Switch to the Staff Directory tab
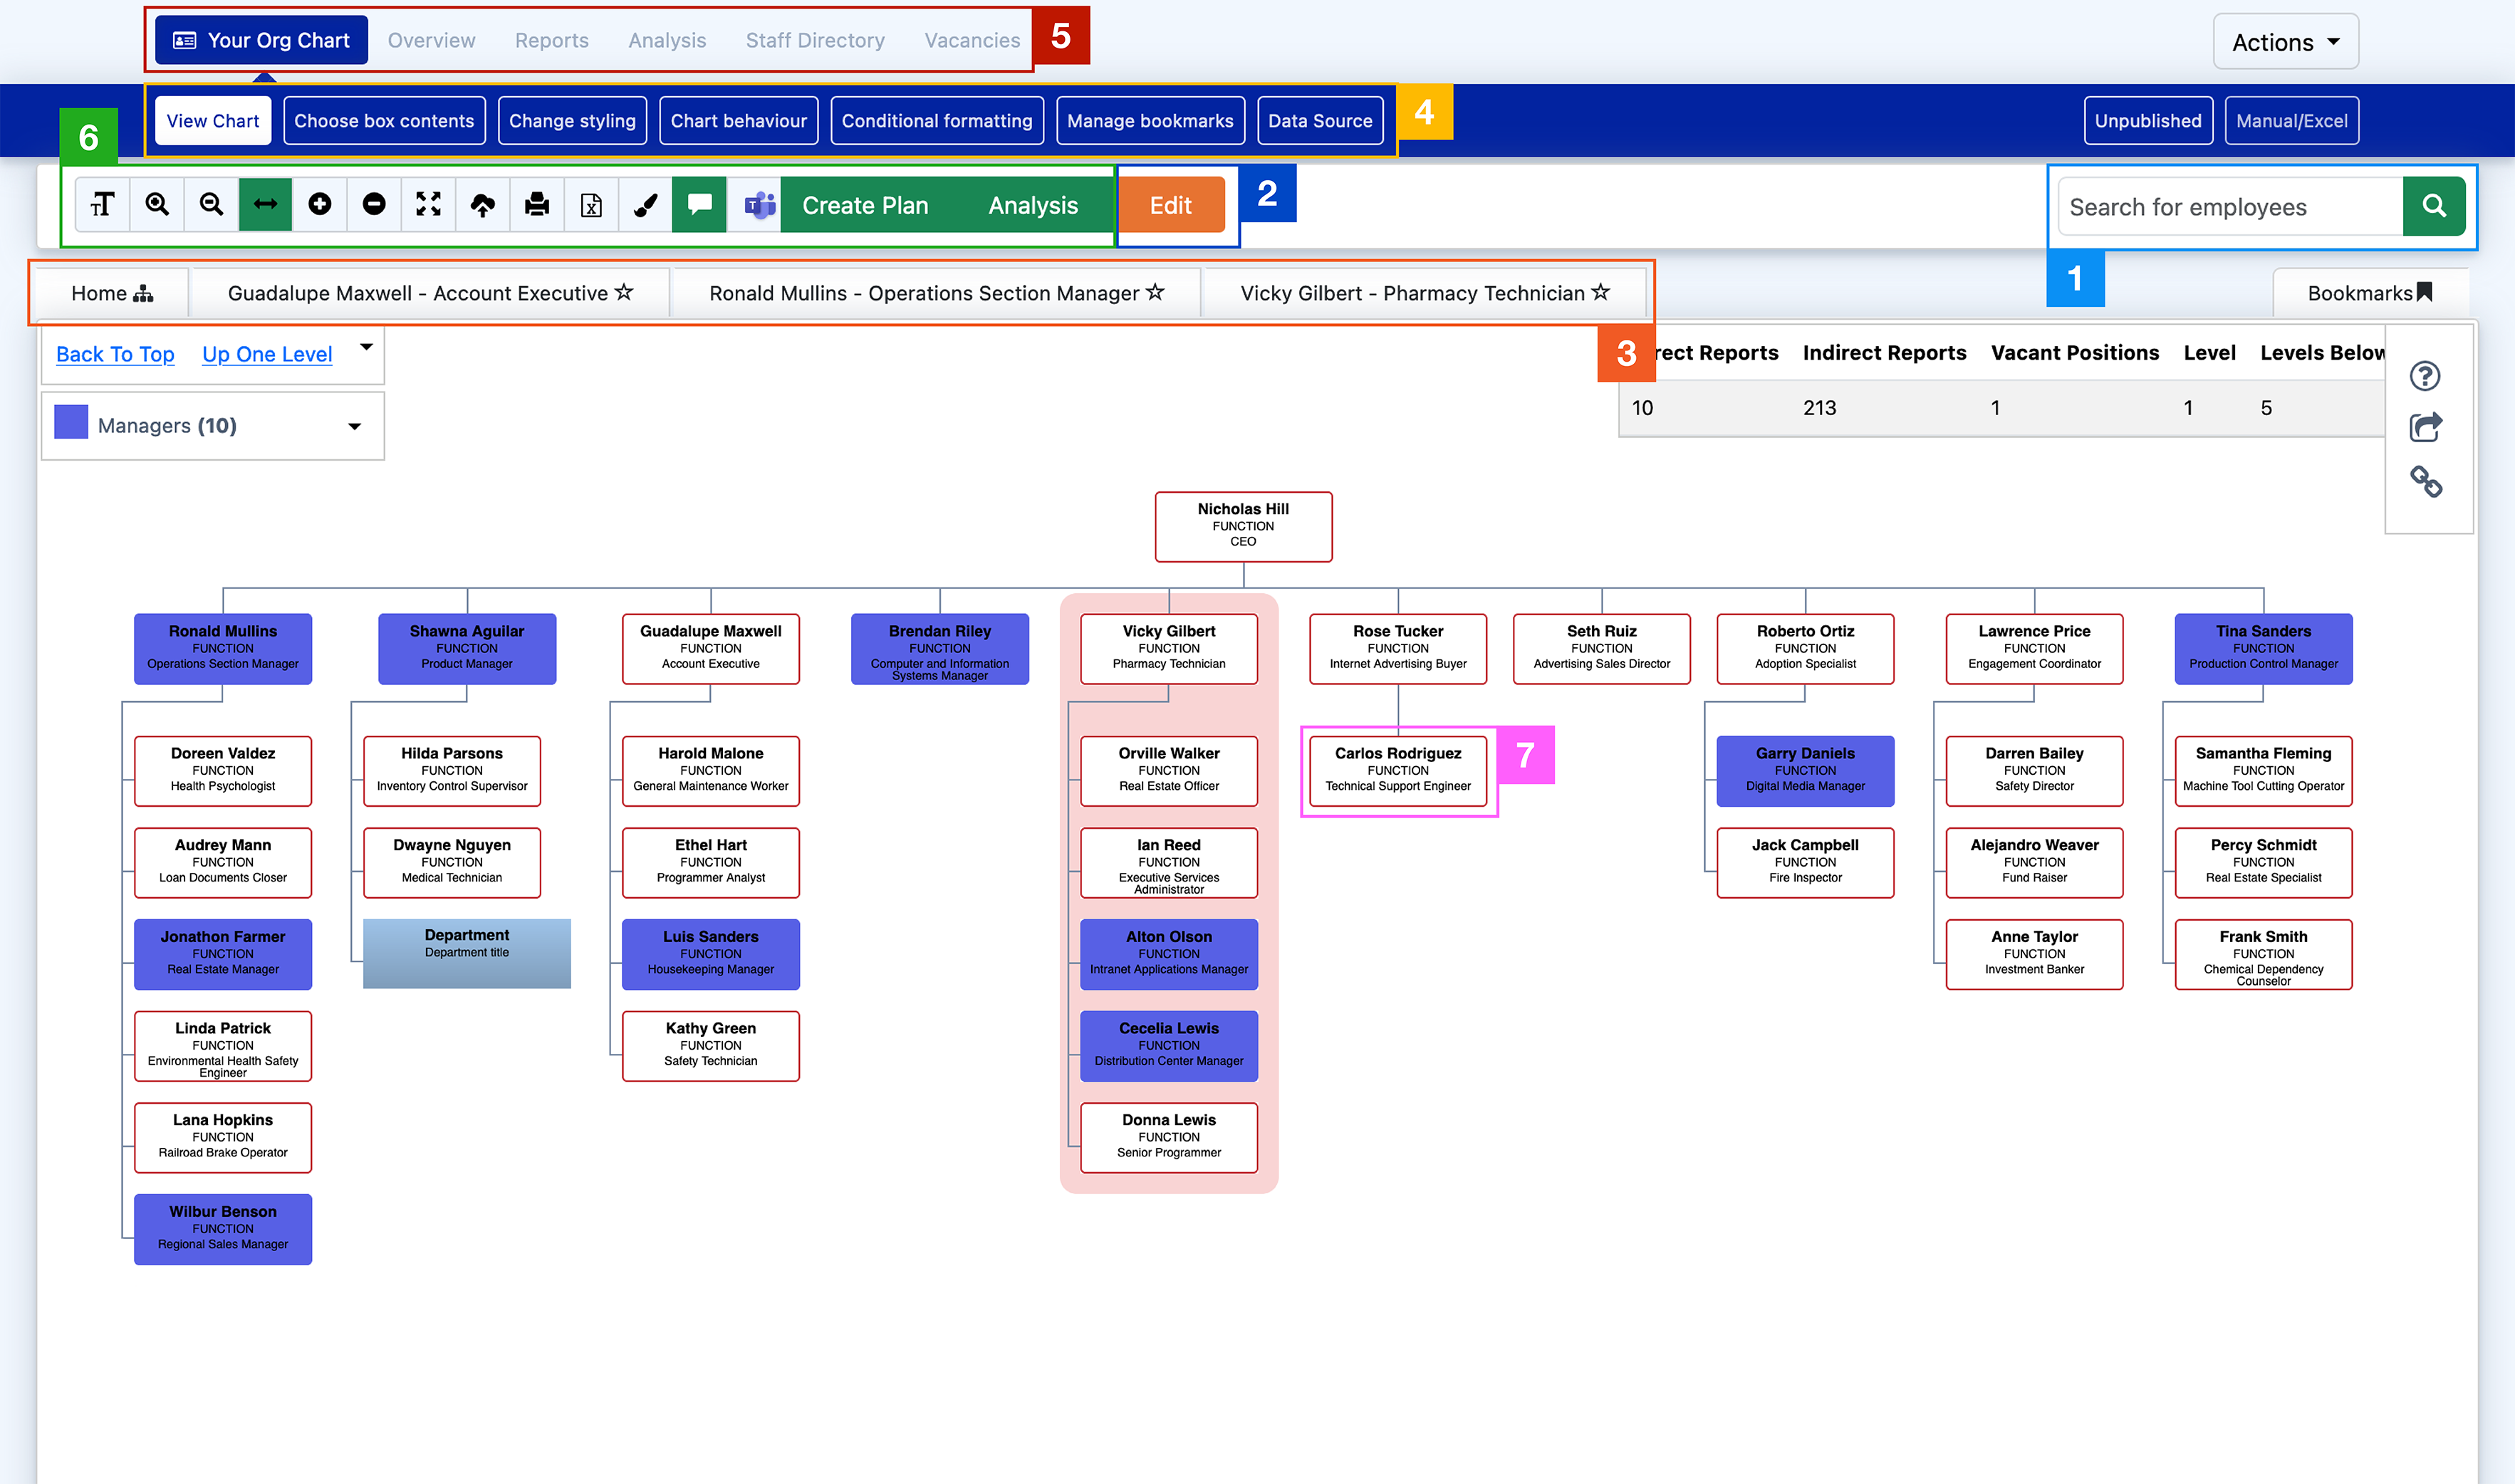This screenshot has width=2515, height=1484. [814, 41]
